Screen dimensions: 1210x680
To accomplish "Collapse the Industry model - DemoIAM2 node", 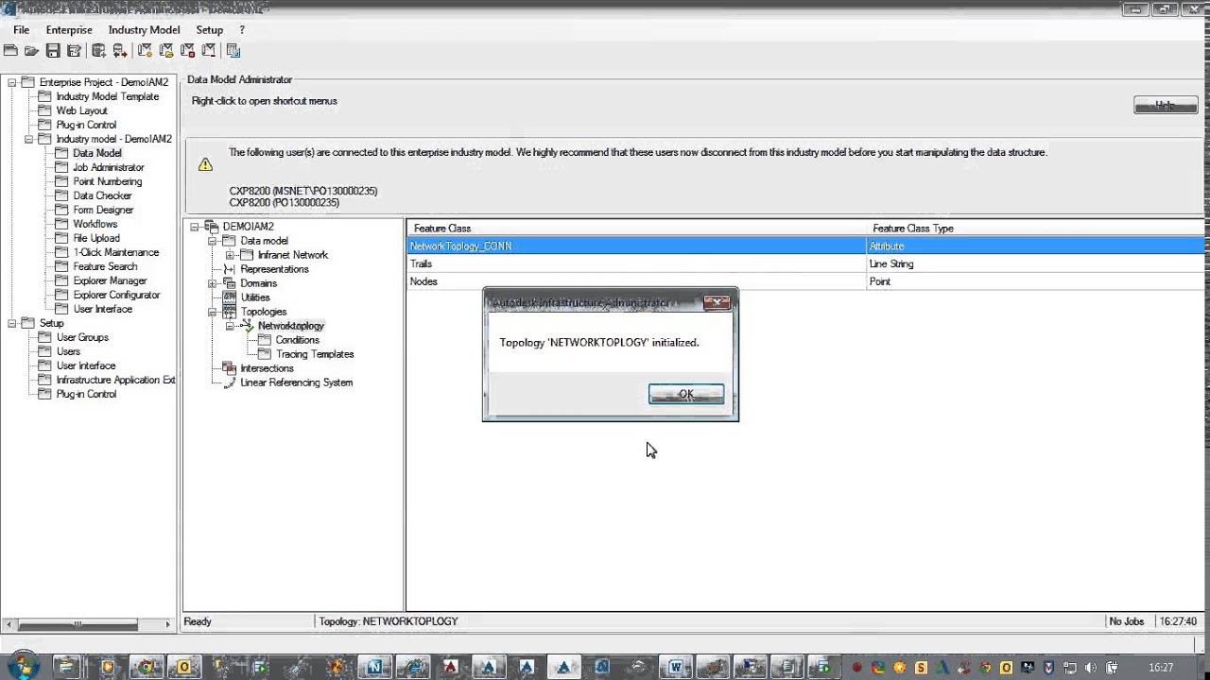I will tap(29, 139).
